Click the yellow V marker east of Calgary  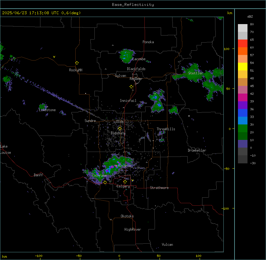click(132, 180)
